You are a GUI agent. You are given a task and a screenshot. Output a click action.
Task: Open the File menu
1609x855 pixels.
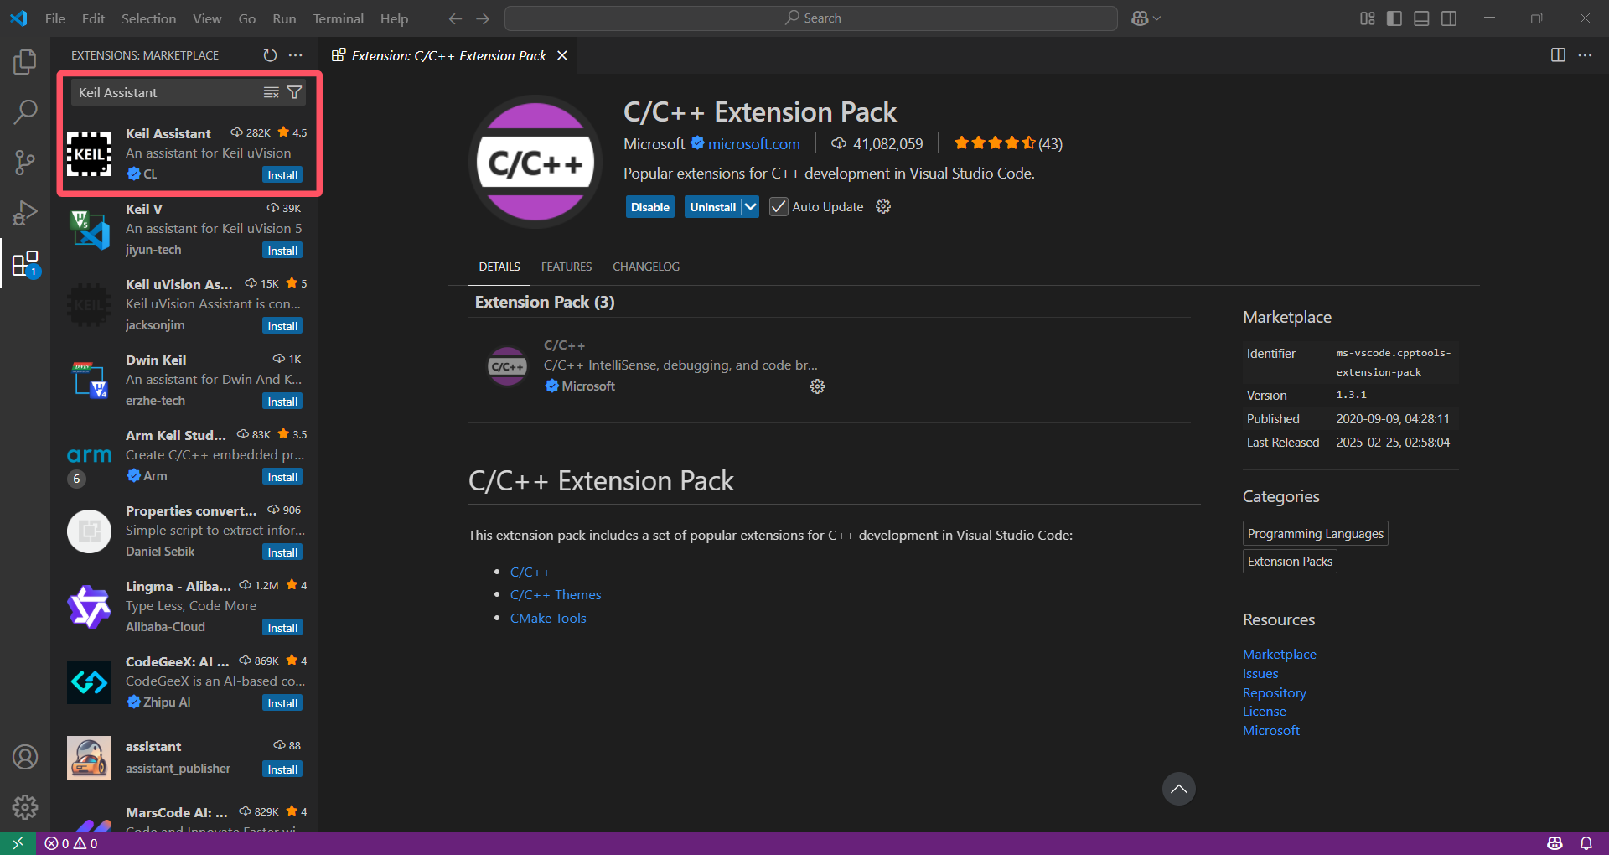(x=55, y=18)
